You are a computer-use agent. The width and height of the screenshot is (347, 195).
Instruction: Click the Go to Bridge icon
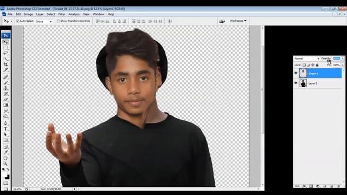point(222,21)
